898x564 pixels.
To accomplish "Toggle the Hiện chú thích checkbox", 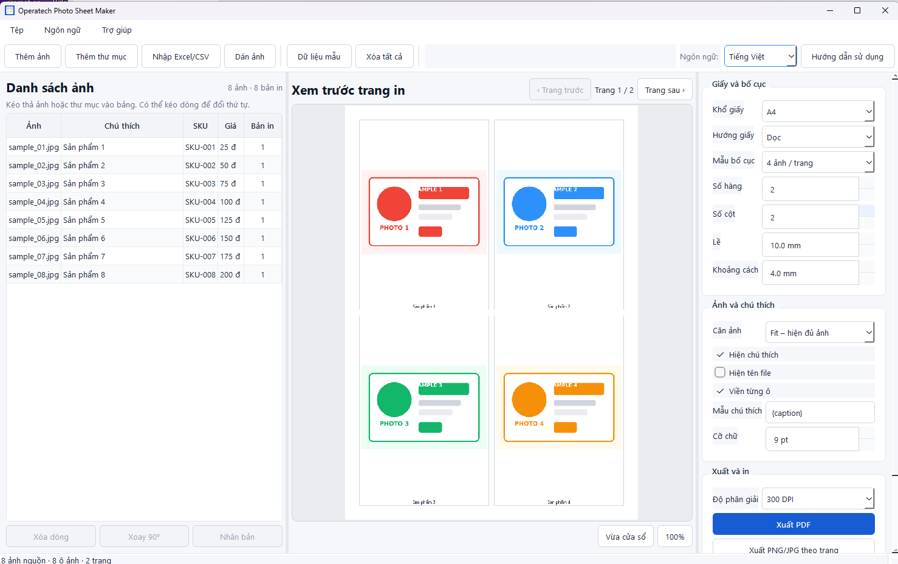I will click(721, 355).
